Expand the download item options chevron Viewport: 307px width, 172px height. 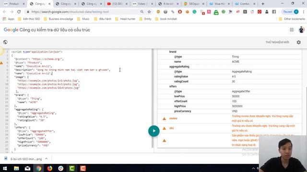pyautogui.click(x=47, y=159)
